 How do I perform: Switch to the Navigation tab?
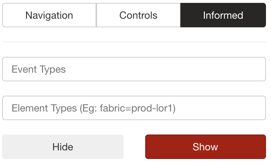tap(49, 15)
